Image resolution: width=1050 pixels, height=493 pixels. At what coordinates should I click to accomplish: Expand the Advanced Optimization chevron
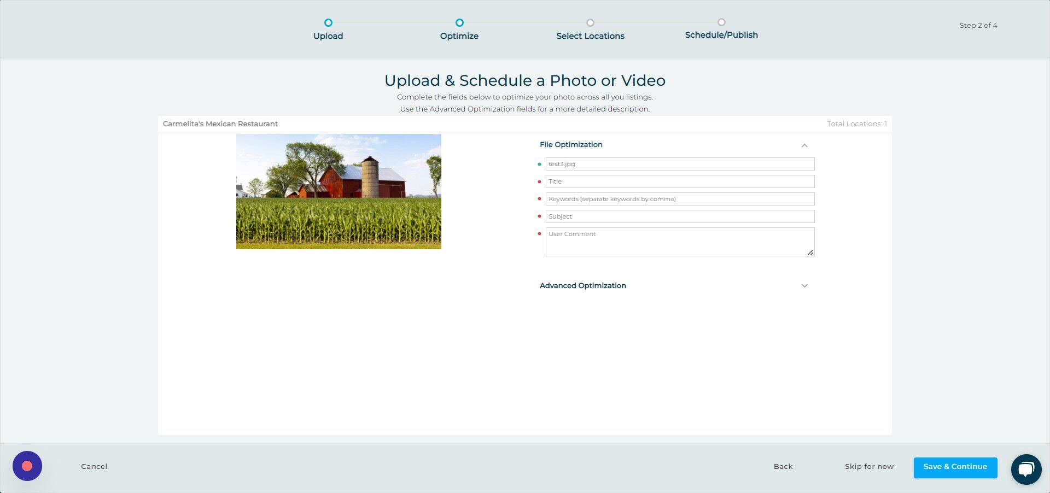(804, 286)
